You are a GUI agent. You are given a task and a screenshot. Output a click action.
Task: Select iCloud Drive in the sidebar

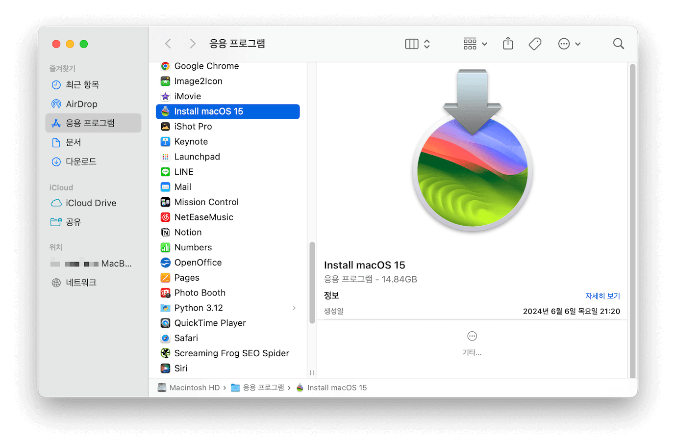93,203
